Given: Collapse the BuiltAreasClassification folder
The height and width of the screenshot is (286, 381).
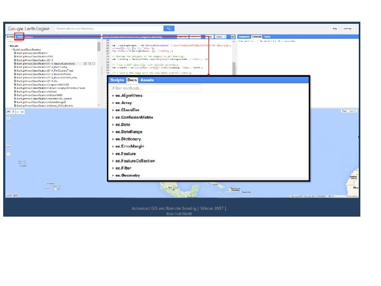Looking at the screenshot, I should pyautogui.click(x=12, y=49).
